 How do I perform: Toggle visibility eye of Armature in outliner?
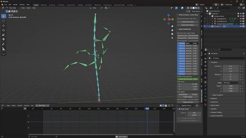pyautogui.click(x=241, y=26)
